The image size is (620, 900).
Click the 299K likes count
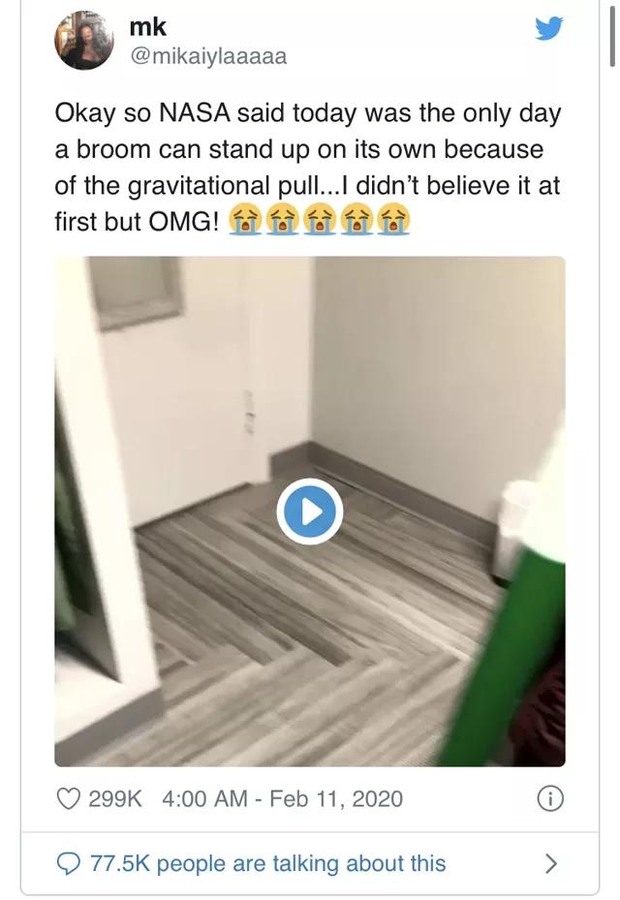click(115, 799)
